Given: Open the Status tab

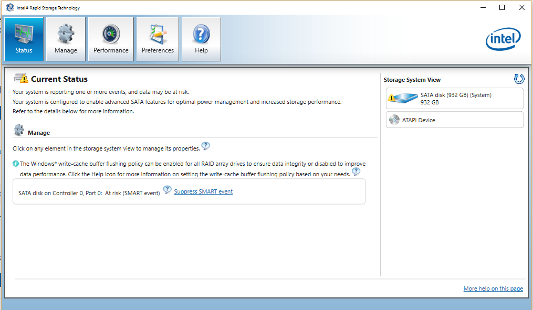Looking at the screenshot, I should (x=24, y=39).
